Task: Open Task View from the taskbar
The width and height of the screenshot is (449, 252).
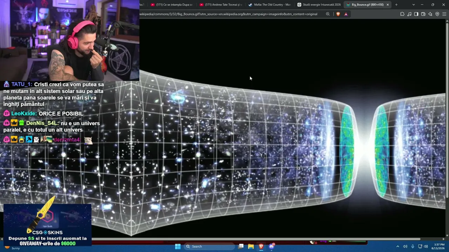Action: pos(241,246)
